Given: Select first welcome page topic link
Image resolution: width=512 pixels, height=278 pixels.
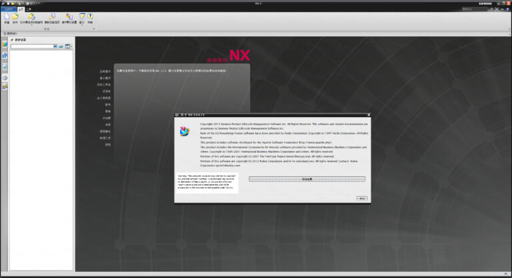Looking at the screenshot, I should click(x=105, y=71).
